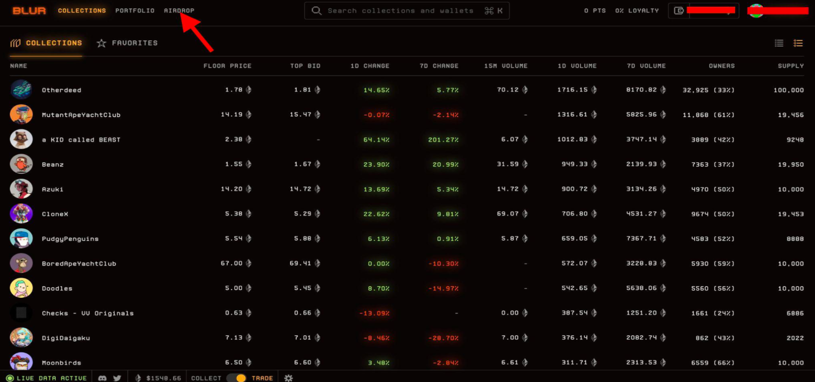The width and height of the screenshot is (815, 382).
Task: Open the profile avatar menu
Action: tap(756, 11)
